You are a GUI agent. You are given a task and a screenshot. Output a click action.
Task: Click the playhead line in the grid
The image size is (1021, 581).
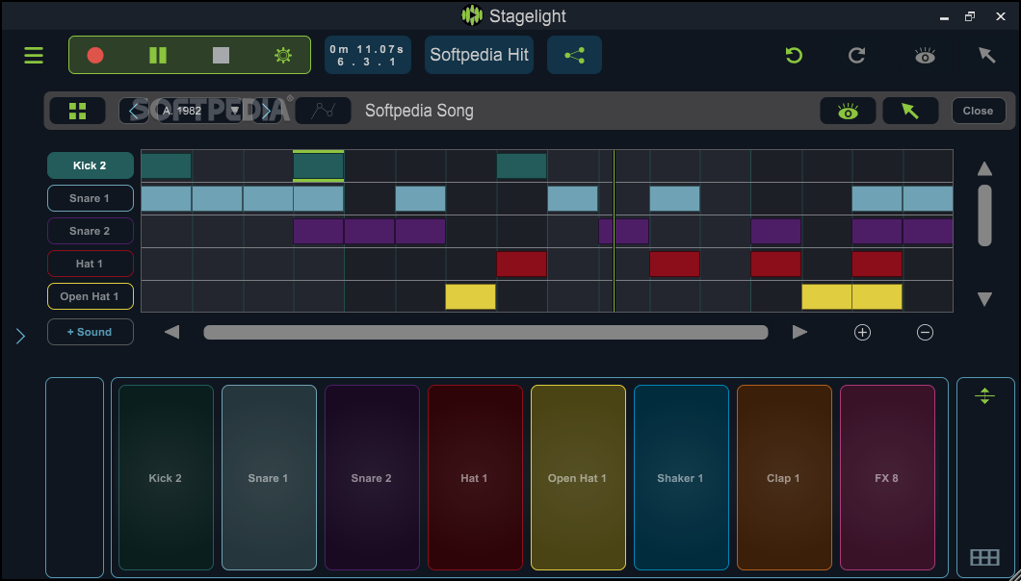(614, 231)
